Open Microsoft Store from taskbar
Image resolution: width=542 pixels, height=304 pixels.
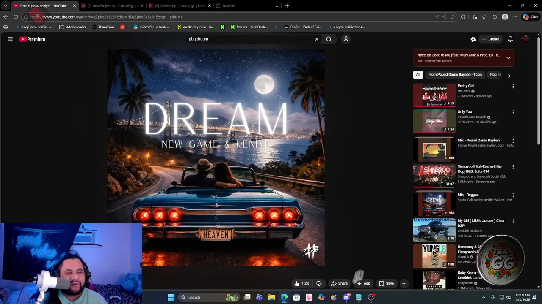pyautogui.click(x=296, y=297)
